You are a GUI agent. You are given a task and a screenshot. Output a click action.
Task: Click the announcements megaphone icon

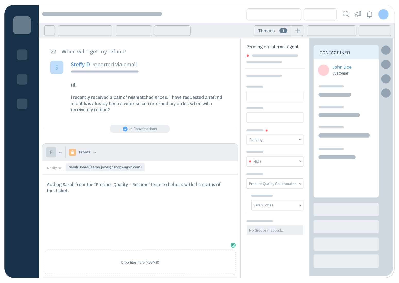tap(358, 14)
